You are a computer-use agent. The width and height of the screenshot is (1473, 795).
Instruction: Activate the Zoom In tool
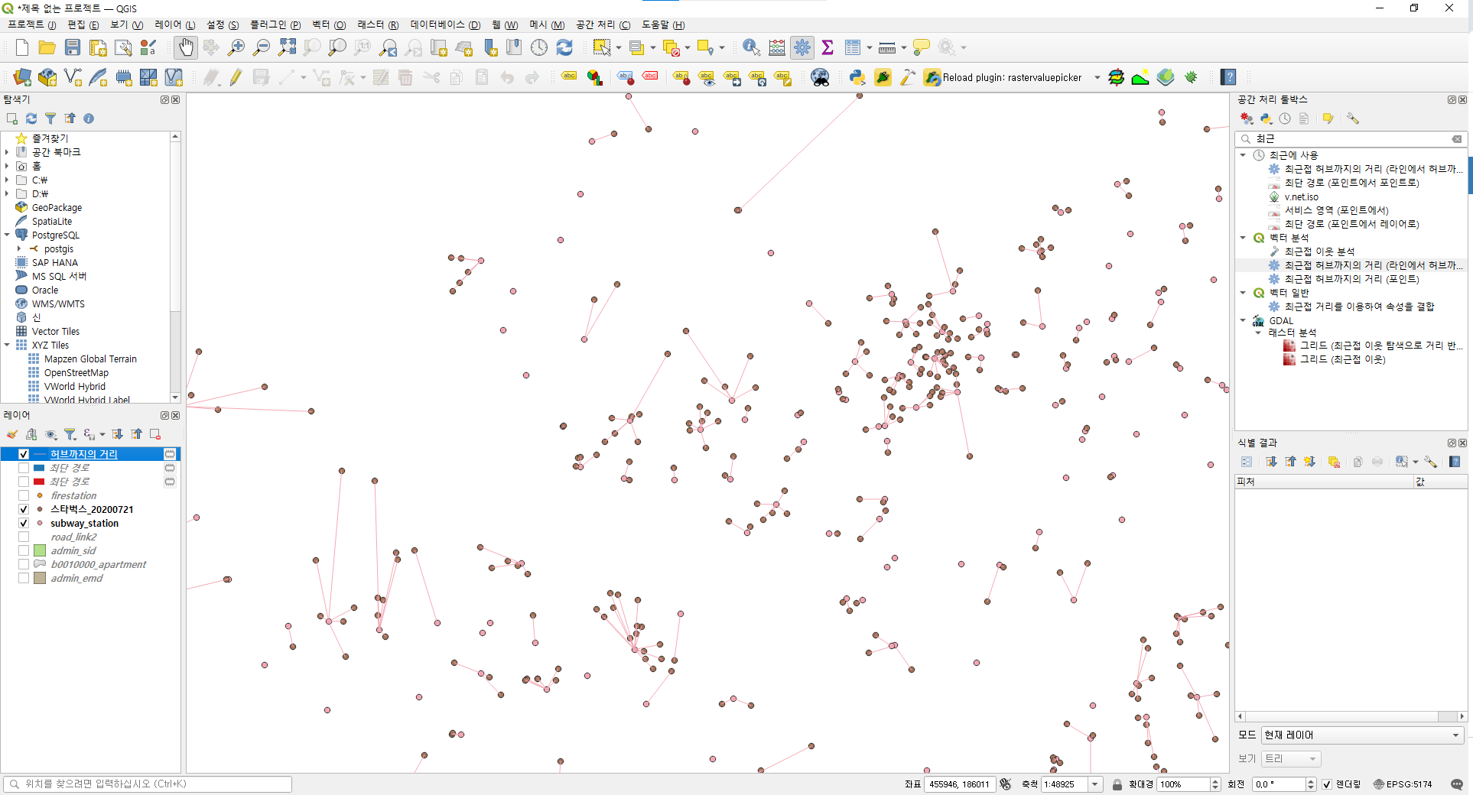(236, 47)
